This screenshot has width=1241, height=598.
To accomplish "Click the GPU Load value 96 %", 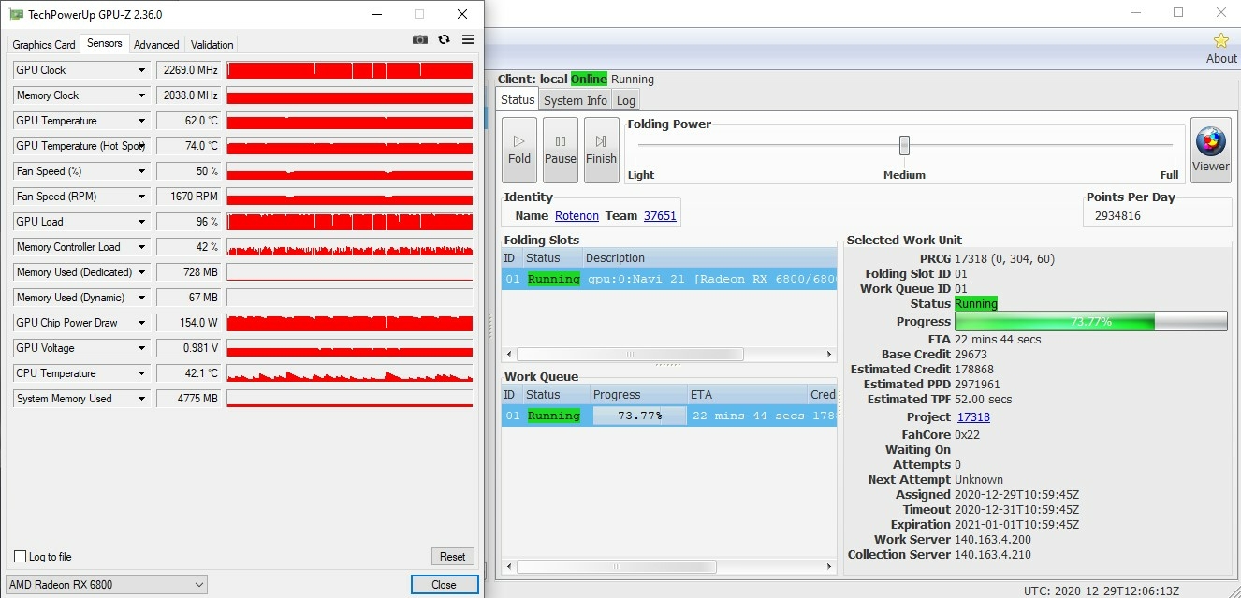I will click(x=189, y=222).
